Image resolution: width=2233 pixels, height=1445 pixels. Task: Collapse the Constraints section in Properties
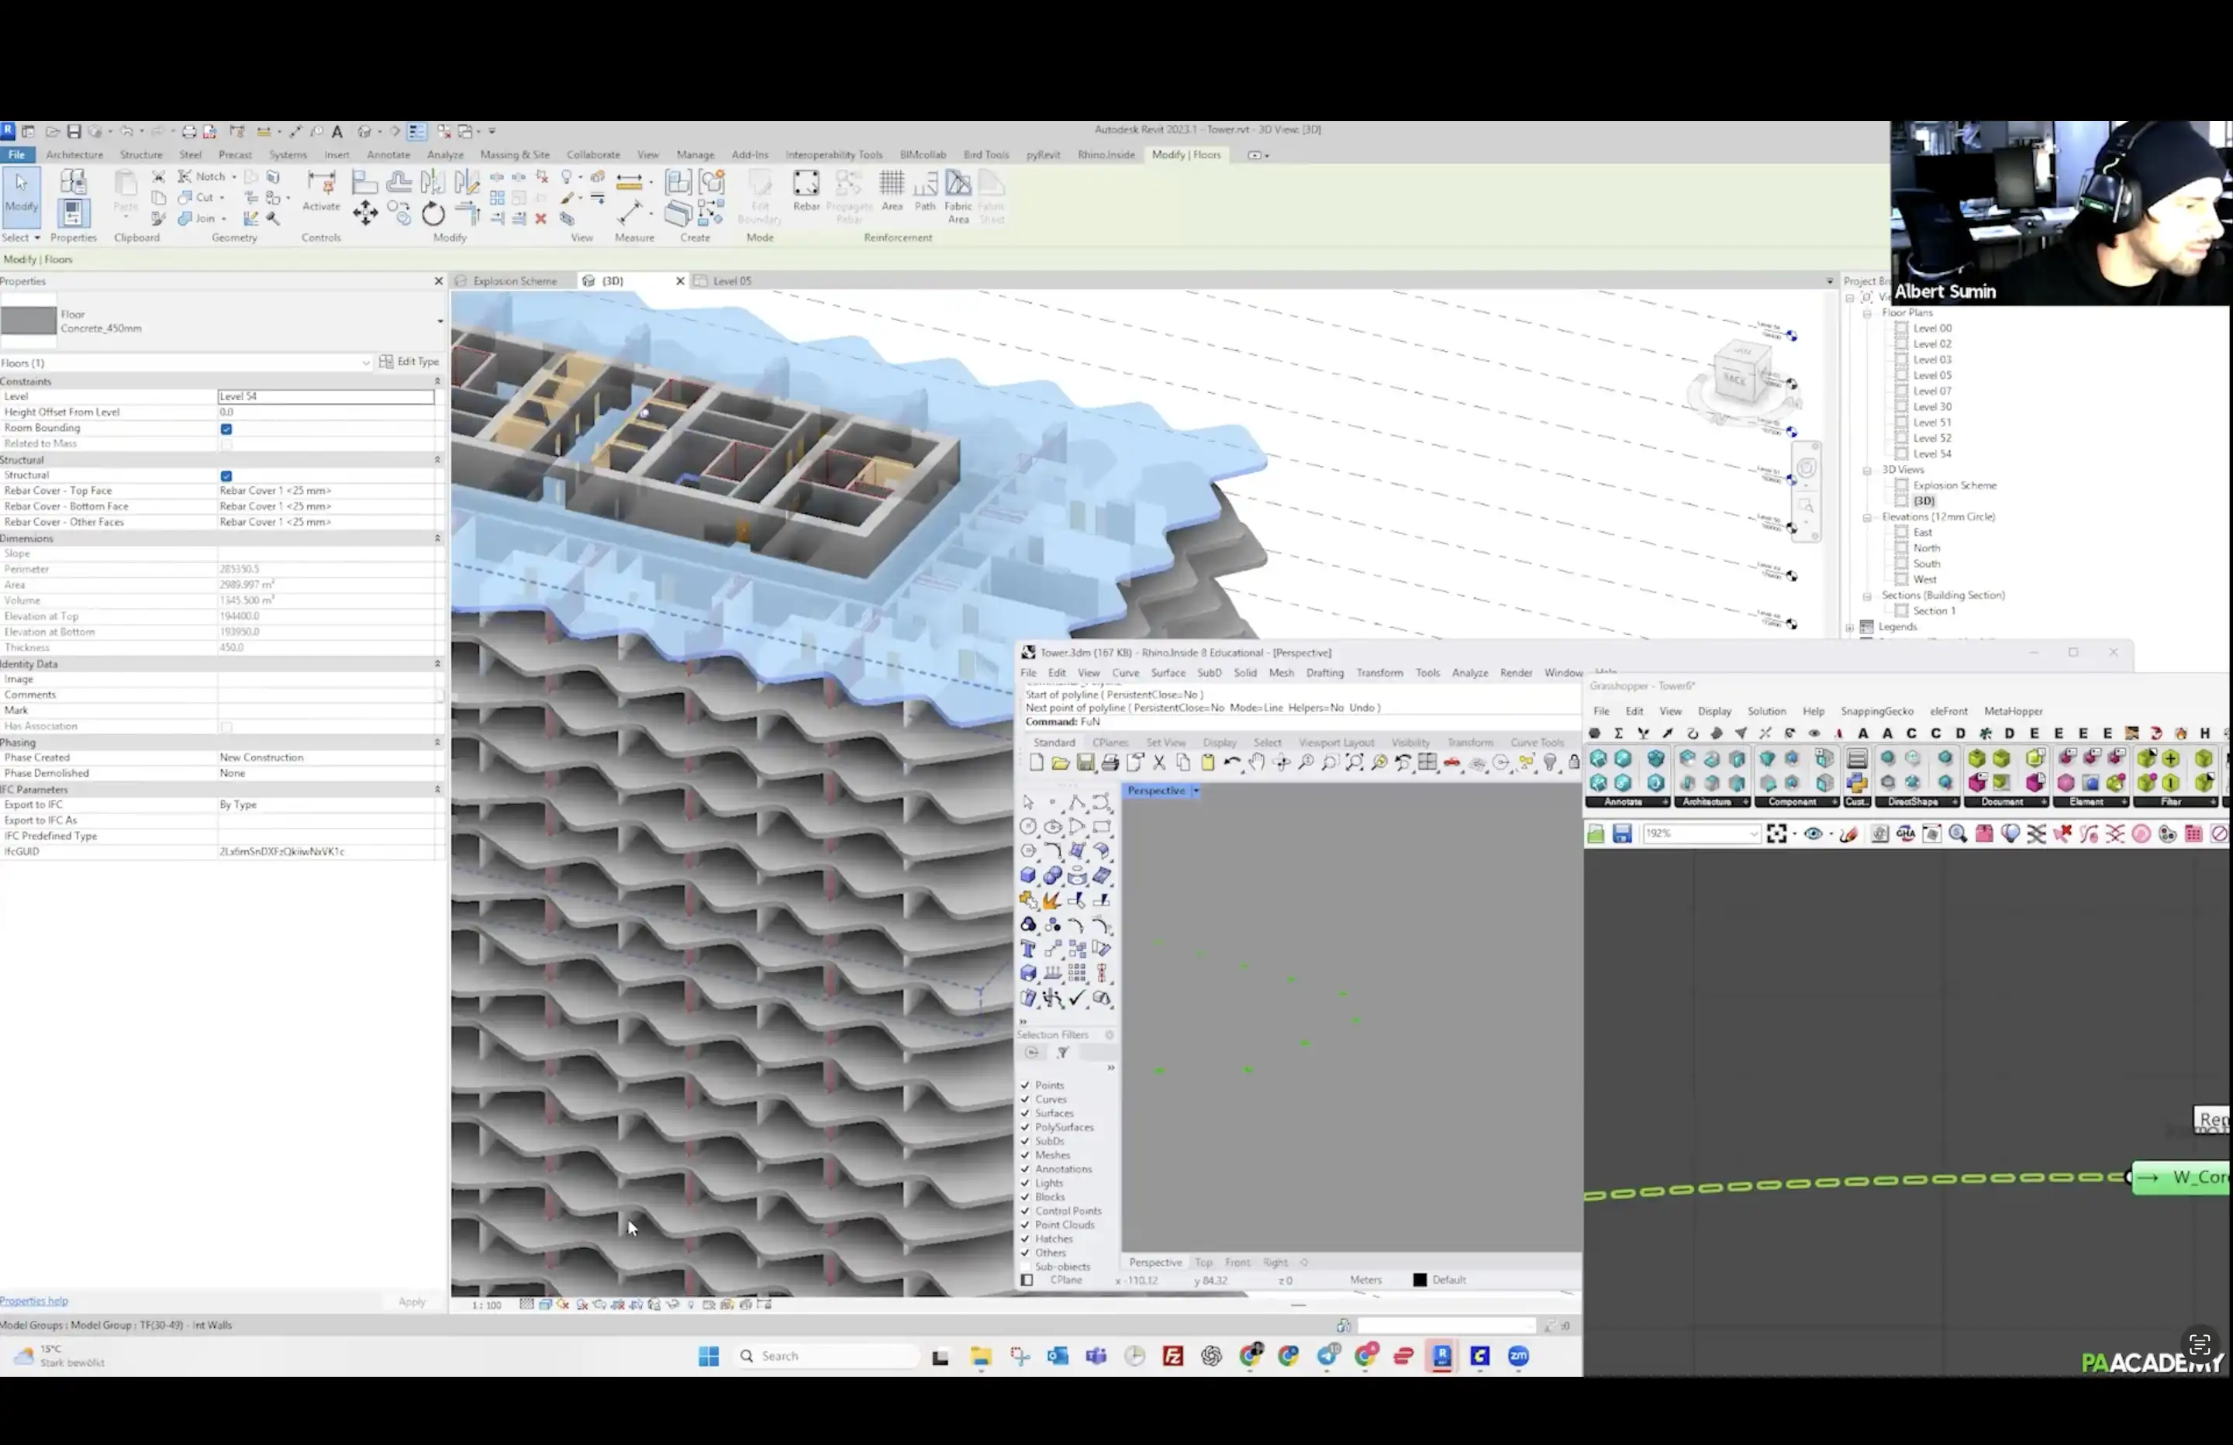point(437,382)
